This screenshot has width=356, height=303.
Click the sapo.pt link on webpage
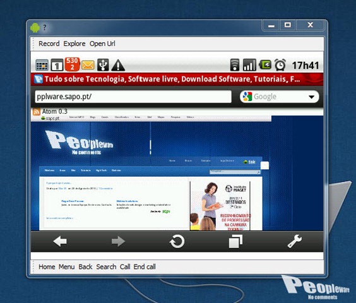pyautogui.click(x=50, y=118)
